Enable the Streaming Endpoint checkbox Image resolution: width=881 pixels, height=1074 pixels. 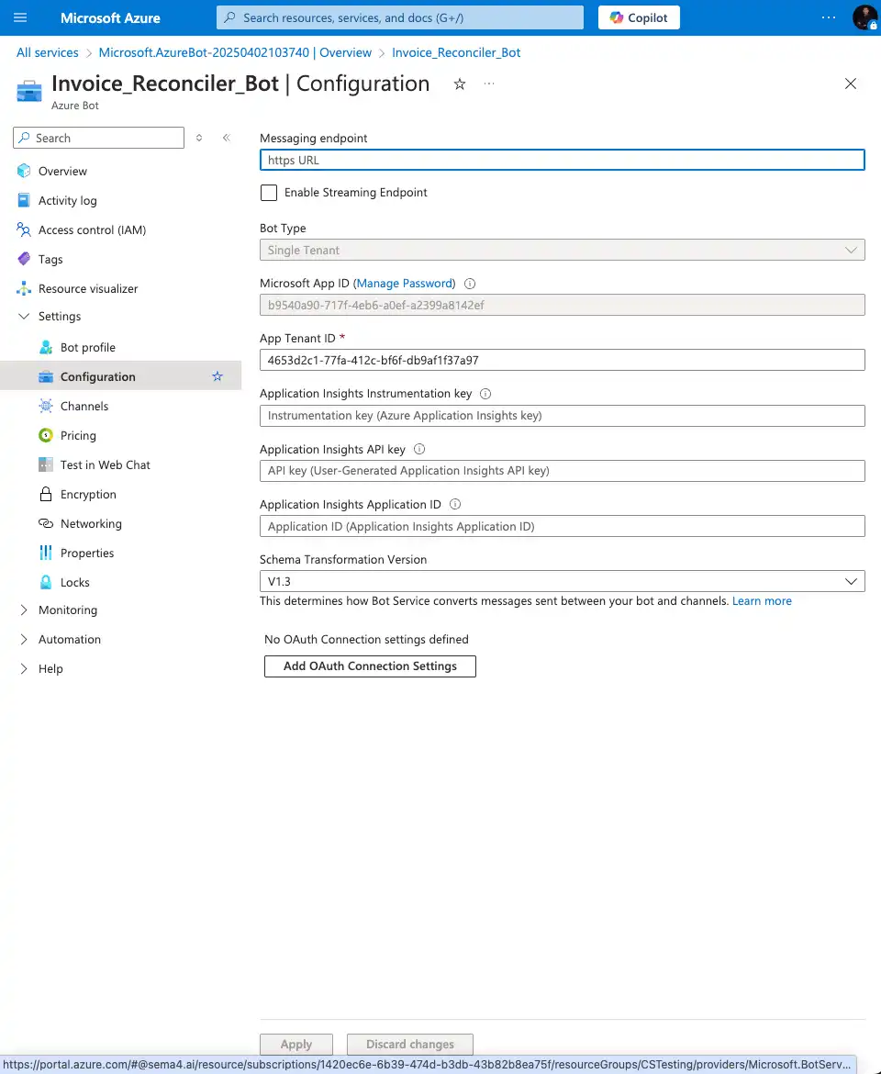pyautogui.click(x=268, y=193)
